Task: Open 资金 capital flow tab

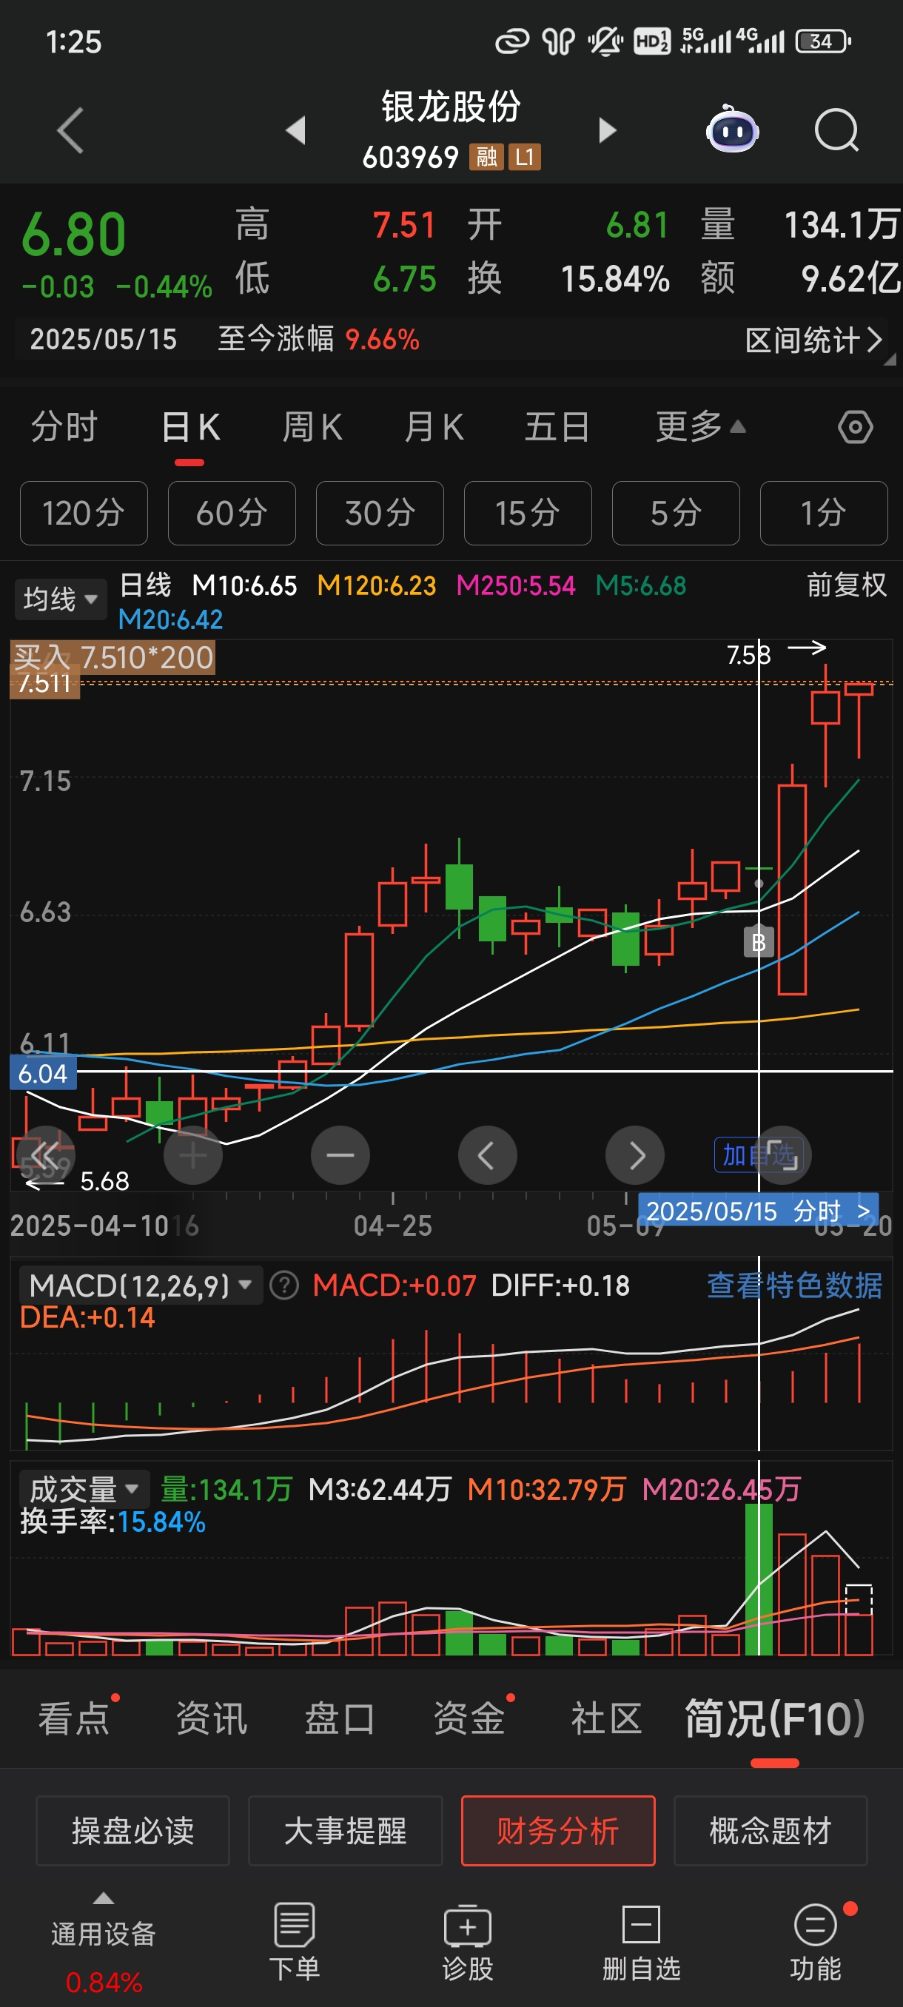Action: click(x=469, y=1718)
